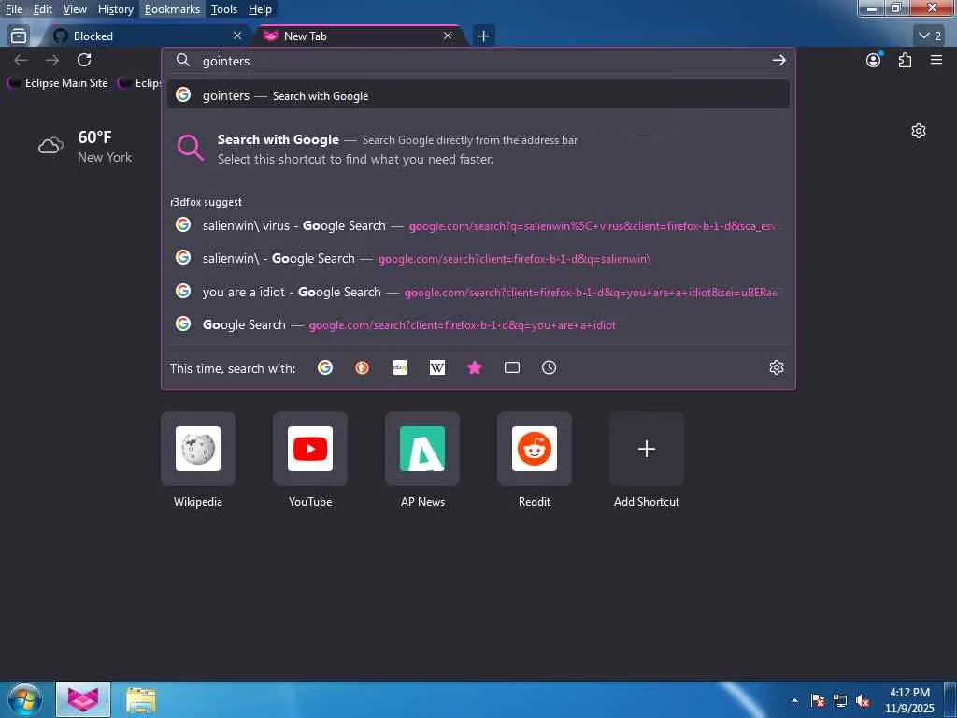Open the Tools menu

[x=224, y=9]
